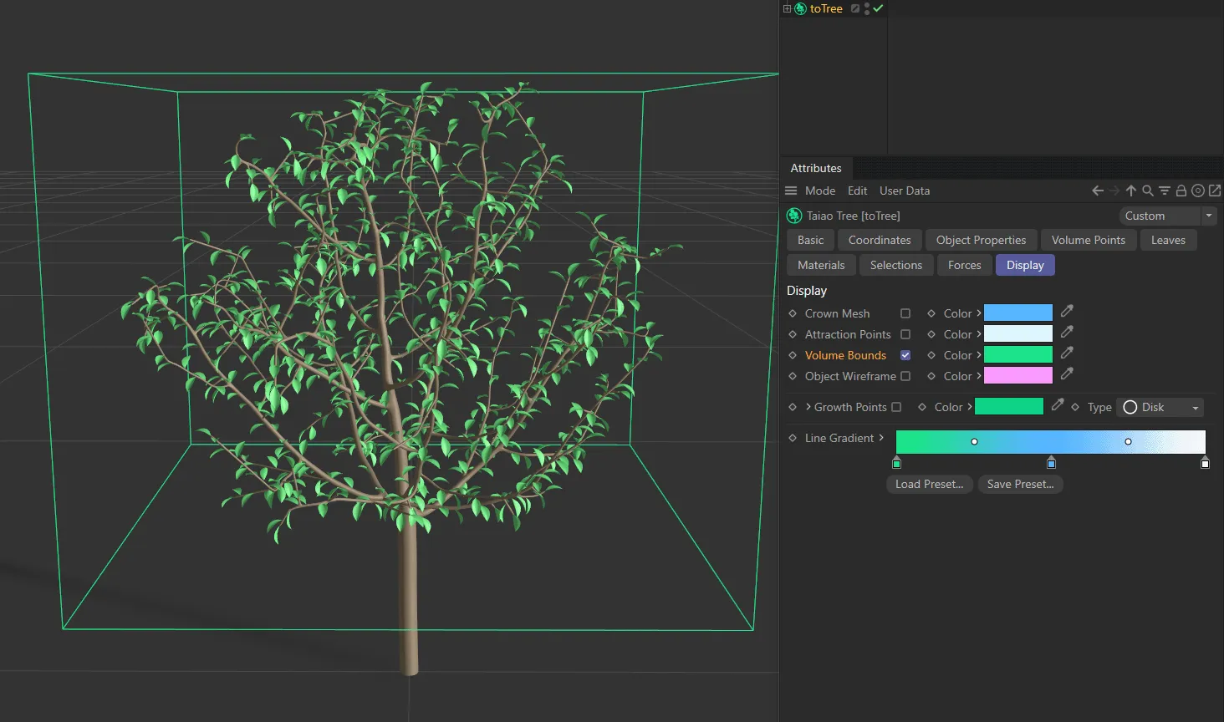
Task: Toggle the lock element icon
Action: [x=1181, y=191]
